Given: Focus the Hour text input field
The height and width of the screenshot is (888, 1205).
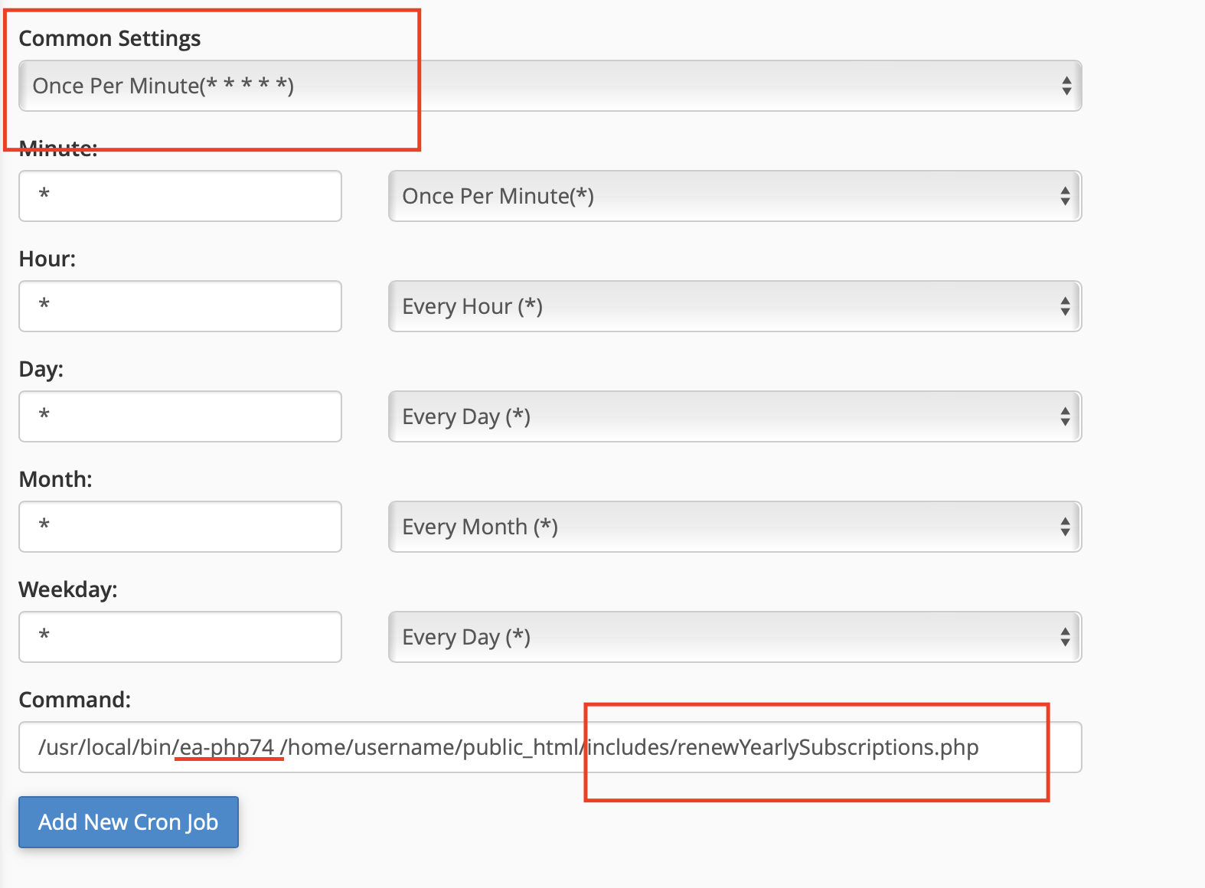Looking at the screenshot, I should point(180,306).
